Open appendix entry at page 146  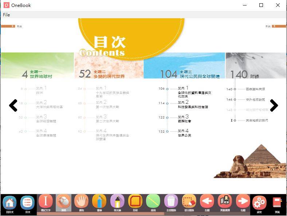coord(245,99)
